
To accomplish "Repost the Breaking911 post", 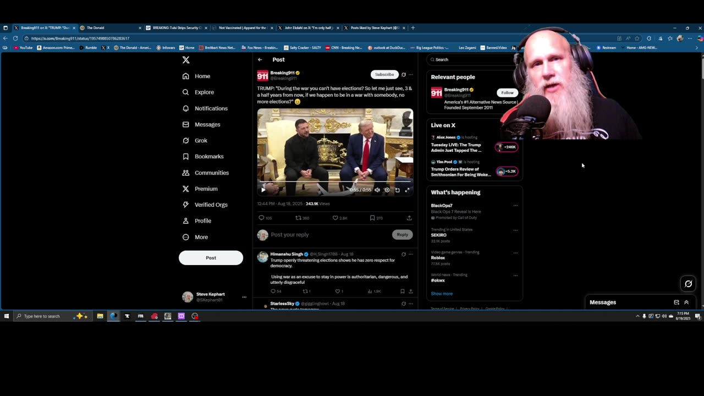I will [298, 218].
